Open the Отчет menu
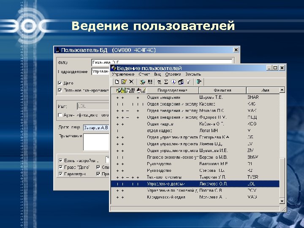This screenshot has height=228, width=304. (x=144, y=74)
